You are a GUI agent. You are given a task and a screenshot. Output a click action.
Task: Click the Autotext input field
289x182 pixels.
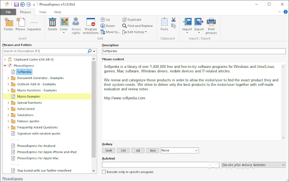coord(161,165)
